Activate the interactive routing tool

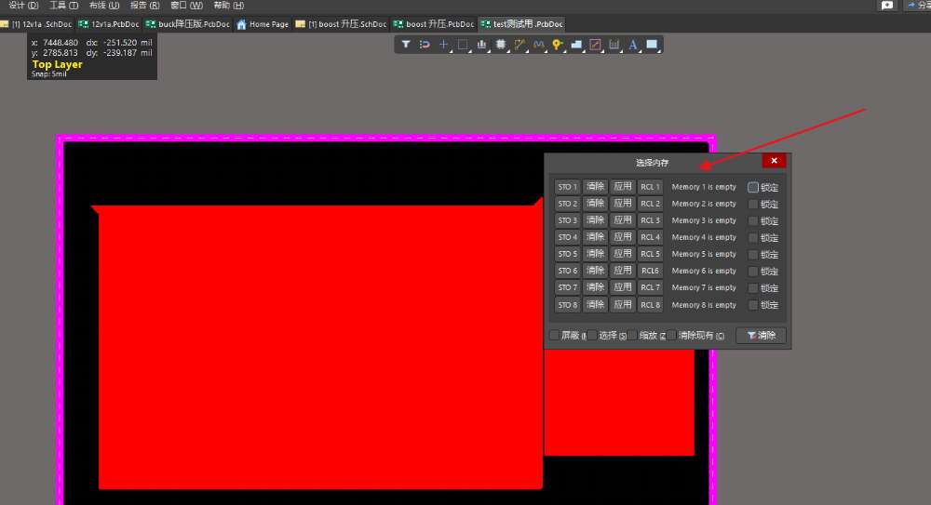coord(519,45)
